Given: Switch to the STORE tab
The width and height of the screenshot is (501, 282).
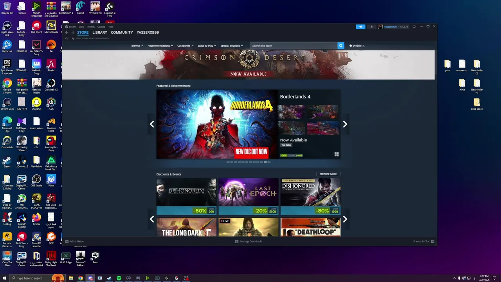Looking at the screenshot, I should pyautogui.click(x=83, y=33).
